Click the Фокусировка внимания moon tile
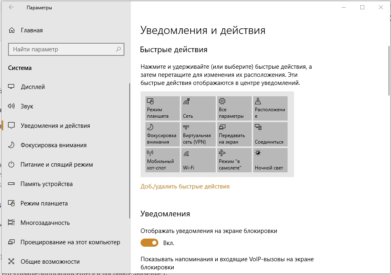The image size is (391, 275). pos(162,134)
